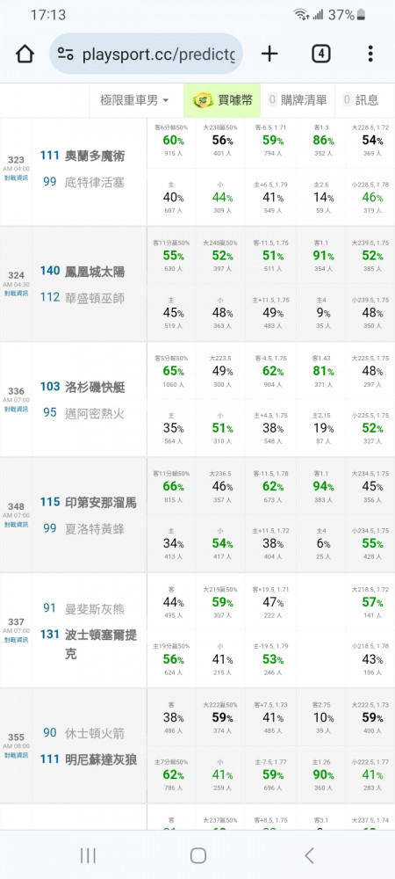The image size is (395, 879).
Task: Expand the 極限重車男 user dropdown
Action: tap(134, 100)
